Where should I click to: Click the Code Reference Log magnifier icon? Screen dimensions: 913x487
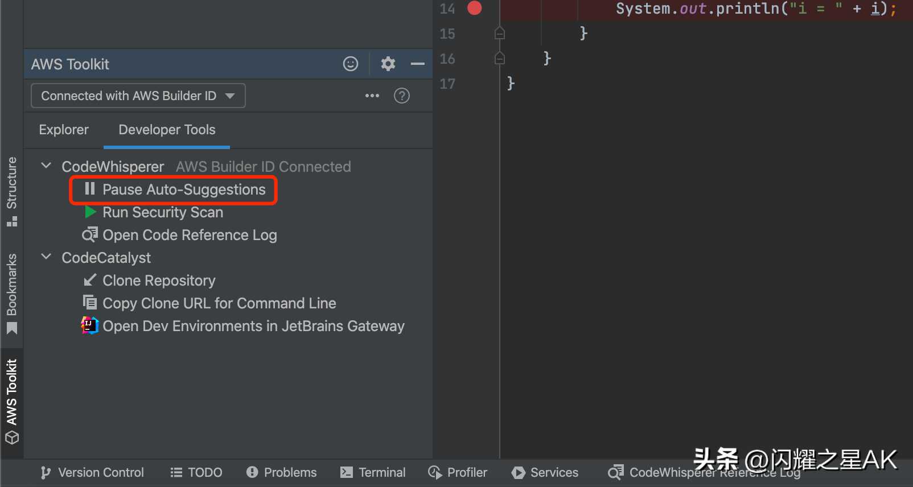(90, 234)
